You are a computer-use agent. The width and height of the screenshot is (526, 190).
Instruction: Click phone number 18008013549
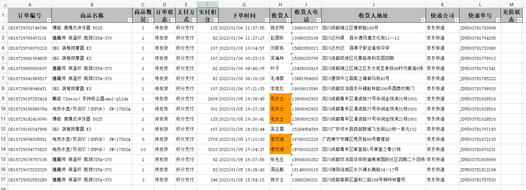pos(305,89)
